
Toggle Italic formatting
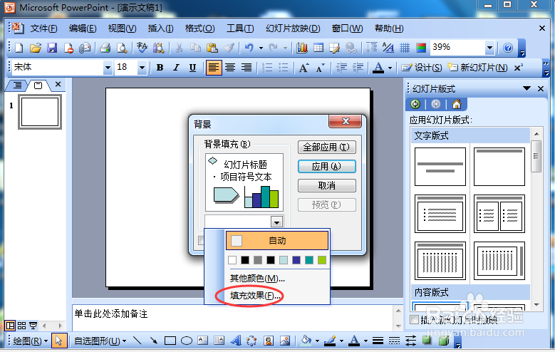click(x=176, y=67)
